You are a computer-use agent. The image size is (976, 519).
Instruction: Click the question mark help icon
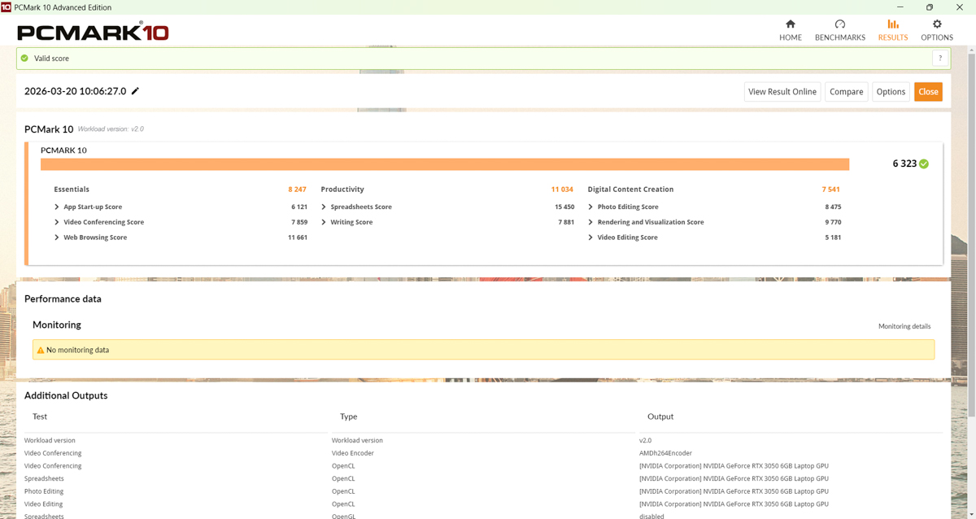940,59
